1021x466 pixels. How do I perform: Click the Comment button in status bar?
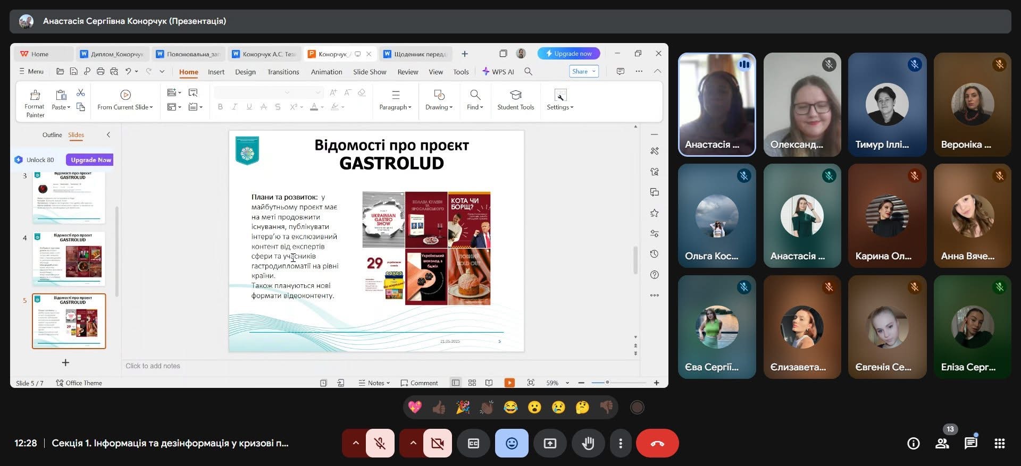419,383
